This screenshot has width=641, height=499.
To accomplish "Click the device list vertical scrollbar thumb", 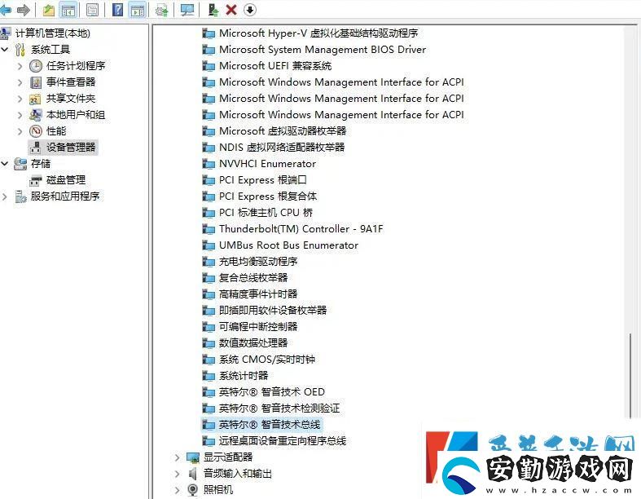I will pos(630,375).
